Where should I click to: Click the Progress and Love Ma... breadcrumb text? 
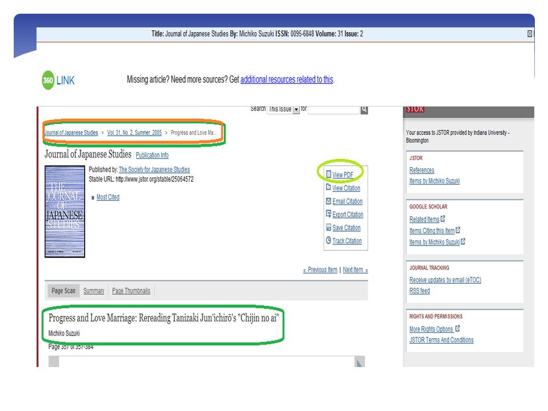(x=194, y=133)
